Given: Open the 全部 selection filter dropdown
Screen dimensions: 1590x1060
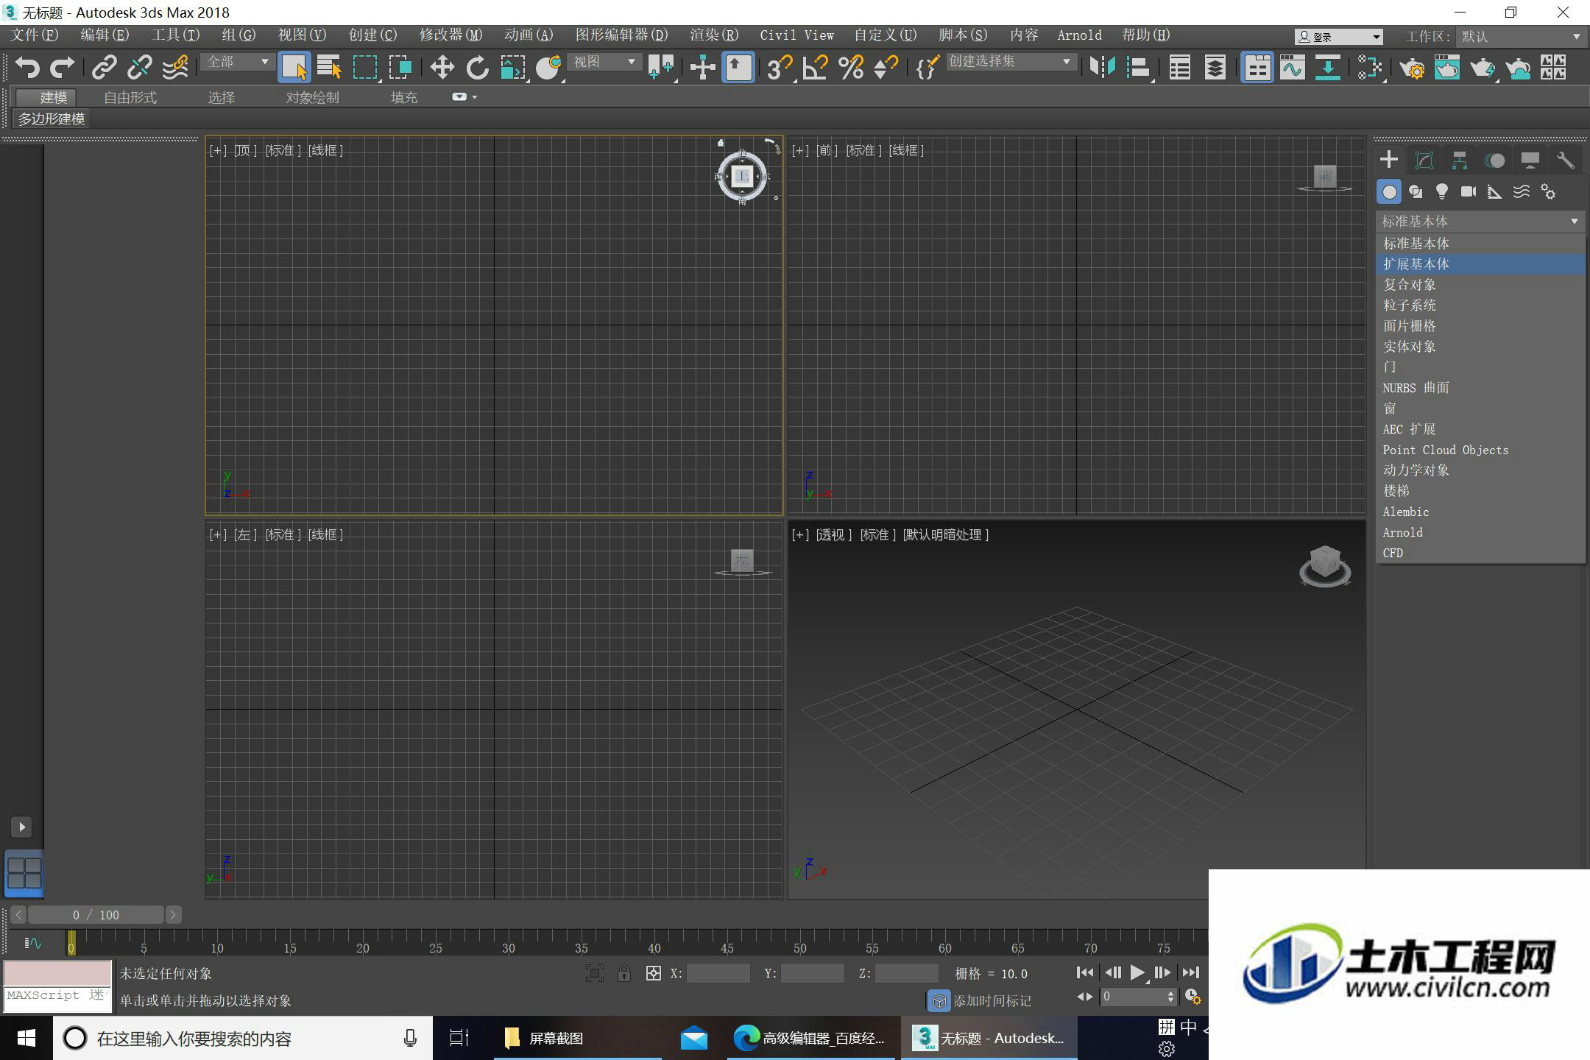Looking at the screenshot, I should [237, 62].
